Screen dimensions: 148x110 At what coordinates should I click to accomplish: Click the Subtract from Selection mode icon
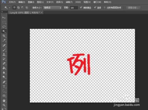pyautogui.click(x=22, y=8)
